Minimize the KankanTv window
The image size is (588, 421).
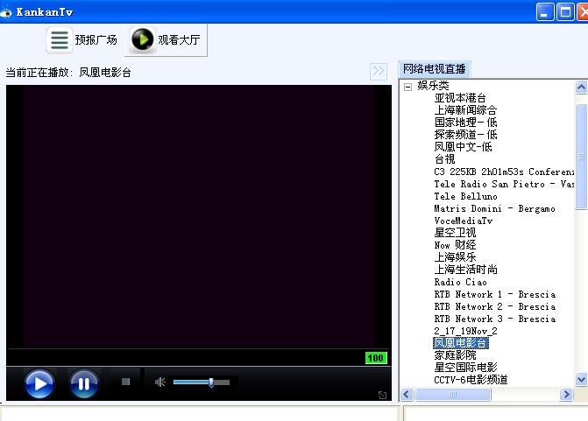(545, 12)
